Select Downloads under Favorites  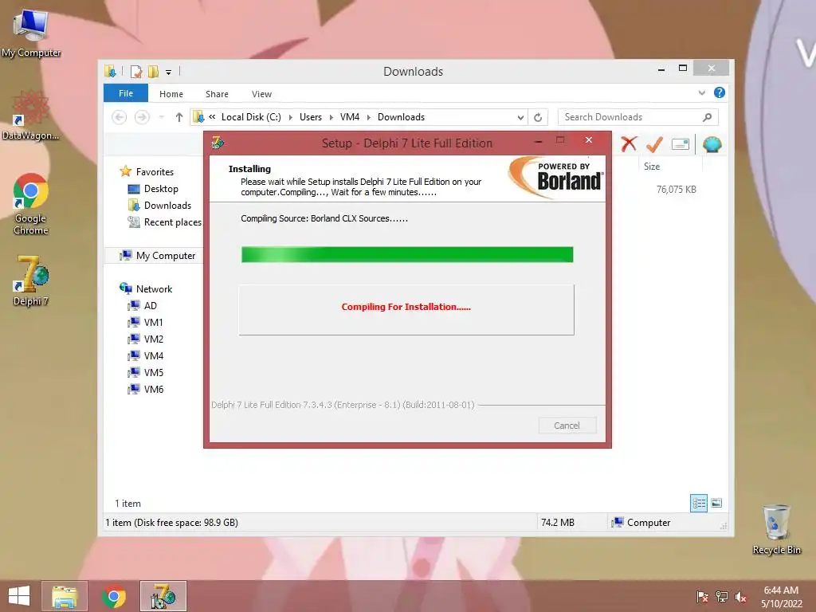point(167,205)
